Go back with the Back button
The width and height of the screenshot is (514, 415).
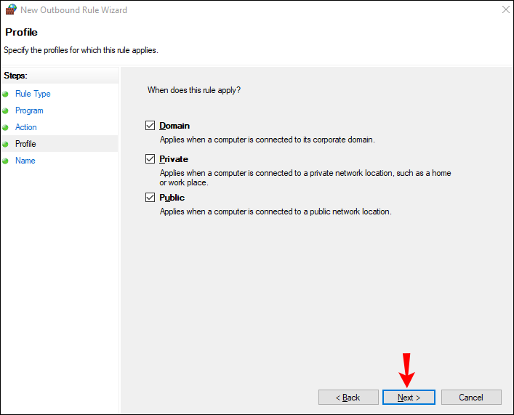click(x=348, y=398)
